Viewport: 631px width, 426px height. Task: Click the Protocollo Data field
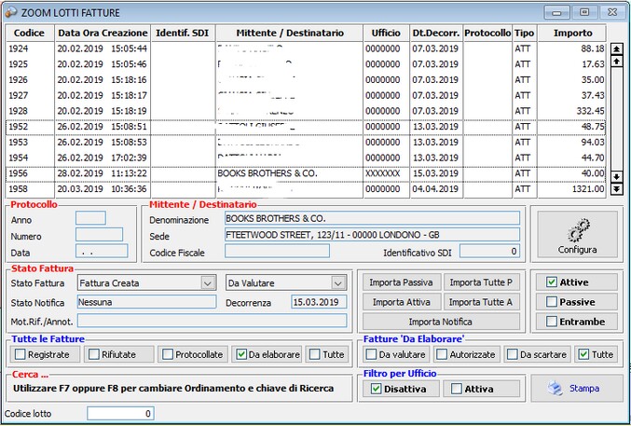pos(102,251)
